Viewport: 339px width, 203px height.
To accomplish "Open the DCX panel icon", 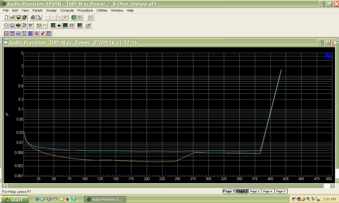I will tap(38, 25).
